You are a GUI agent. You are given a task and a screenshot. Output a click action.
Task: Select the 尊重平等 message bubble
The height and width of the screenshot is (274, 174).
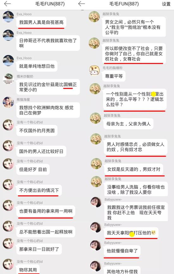coord(114,76)
